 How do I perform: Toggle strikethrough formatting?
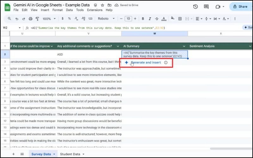[x=157, y=19]
